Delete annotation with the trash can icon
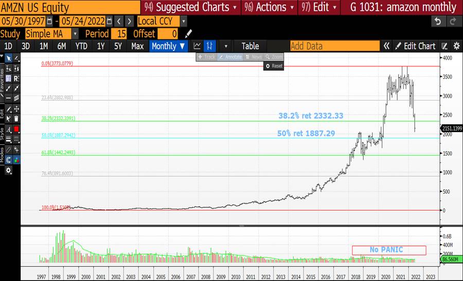 click(16, 119)
